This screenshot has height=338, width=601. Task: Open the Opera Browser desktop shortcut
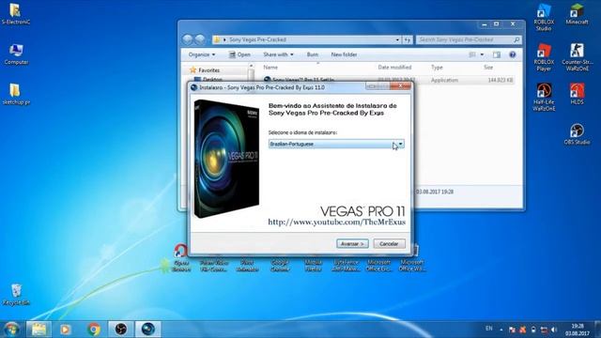coord(181,257)
